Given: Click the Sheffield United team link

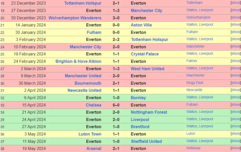Looking at the screenshot, I should 146,142.
